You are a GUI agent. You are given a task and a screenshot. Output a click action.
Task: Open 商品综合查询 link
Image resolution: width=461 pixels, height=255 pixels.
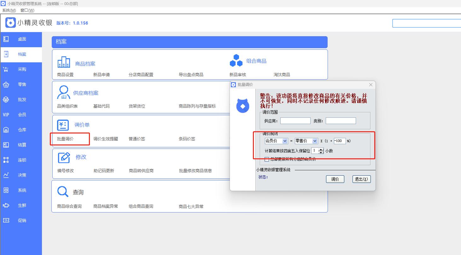point(69,207)
